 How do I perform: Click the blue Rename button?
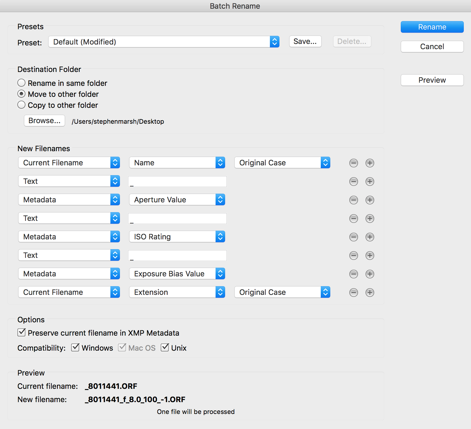(x=432, y=27)
